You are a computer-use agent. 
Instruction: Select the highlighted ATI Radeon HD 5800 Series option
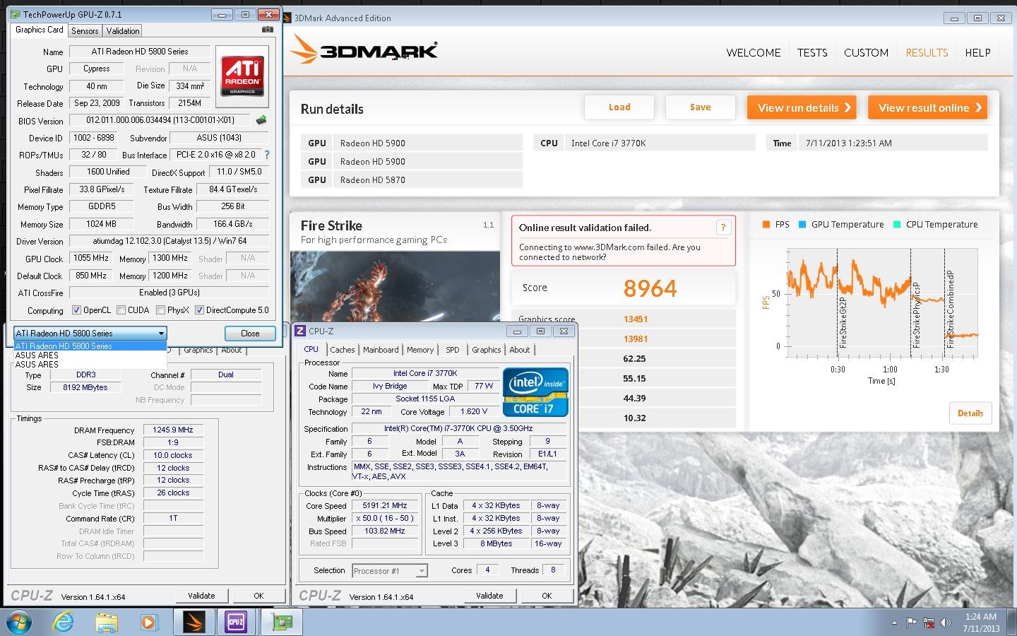[x=90, y=346]
